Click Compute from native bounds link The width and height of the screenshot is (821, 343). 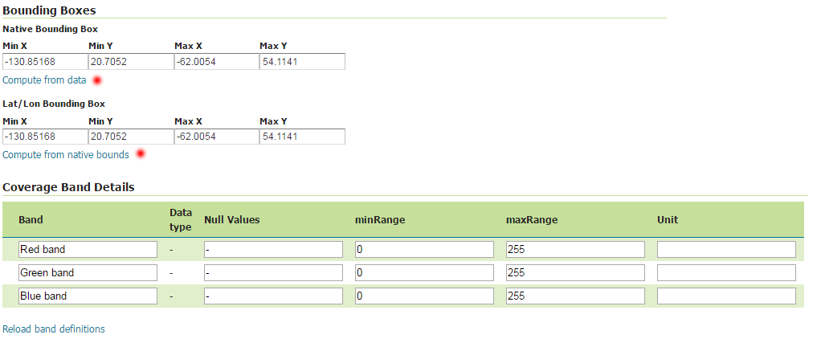coord(66,154)
